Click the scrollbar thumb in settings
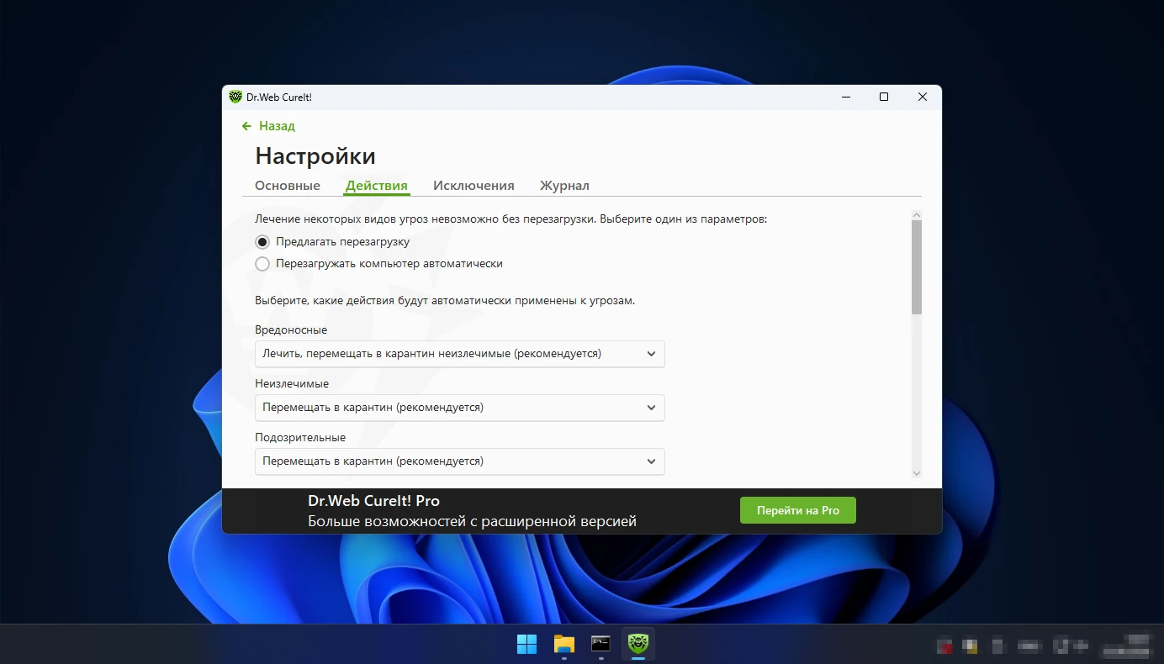 917,267
